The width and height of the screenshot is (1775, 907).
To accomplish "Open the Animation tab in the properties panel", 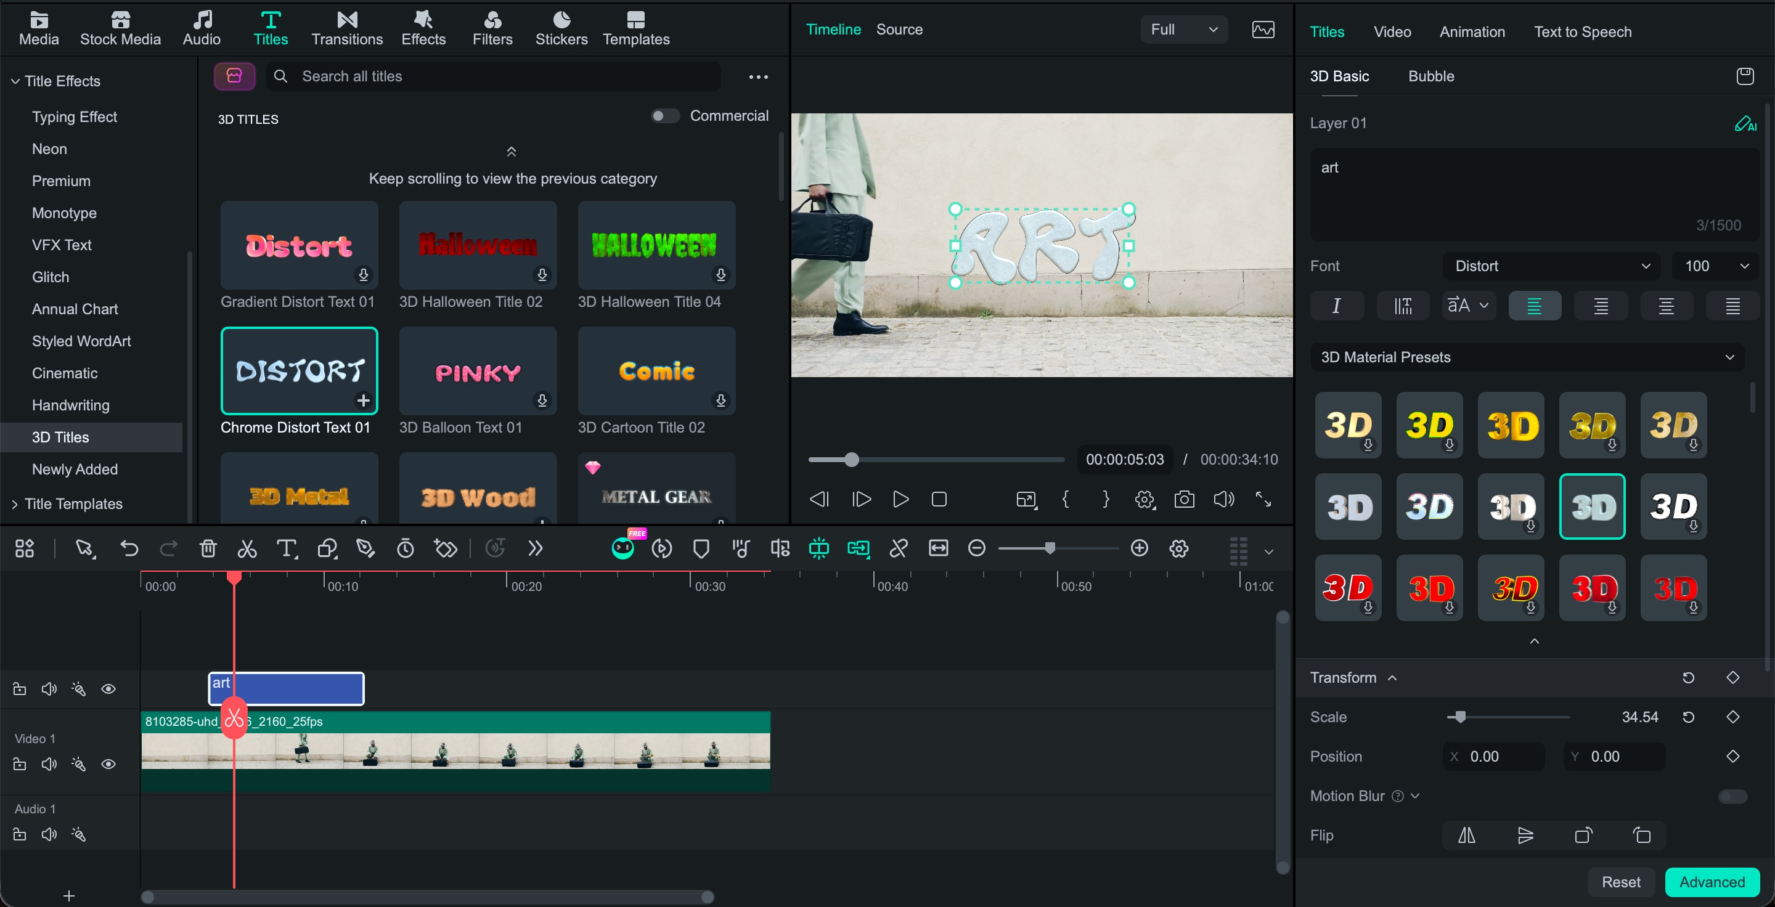I will pos(1472,31).
